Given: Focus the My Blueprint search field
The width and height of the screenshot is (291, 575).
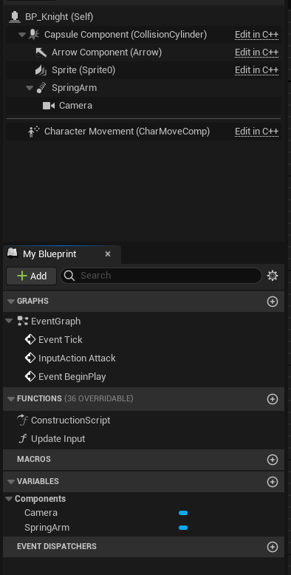Looking at the screenshot, I should point(161,276).
